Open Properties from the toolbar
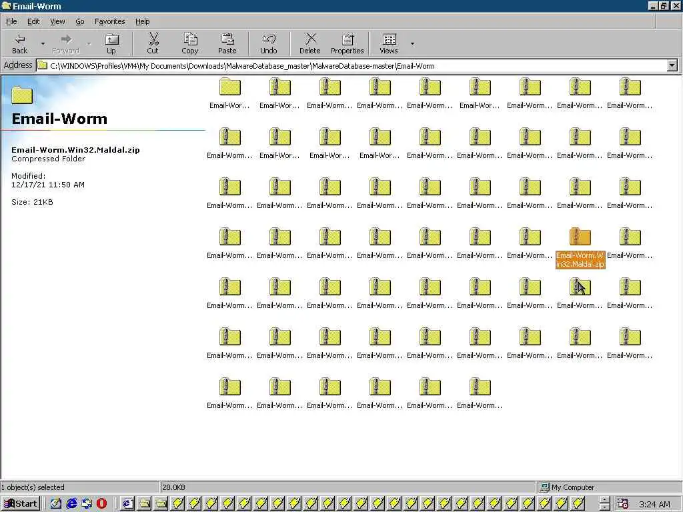683x512 pixels. pos(347,43)
